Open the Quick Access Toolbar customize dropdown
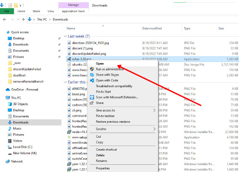The width and height of the screenshot is (239, 172). click(x=20, y=6)
